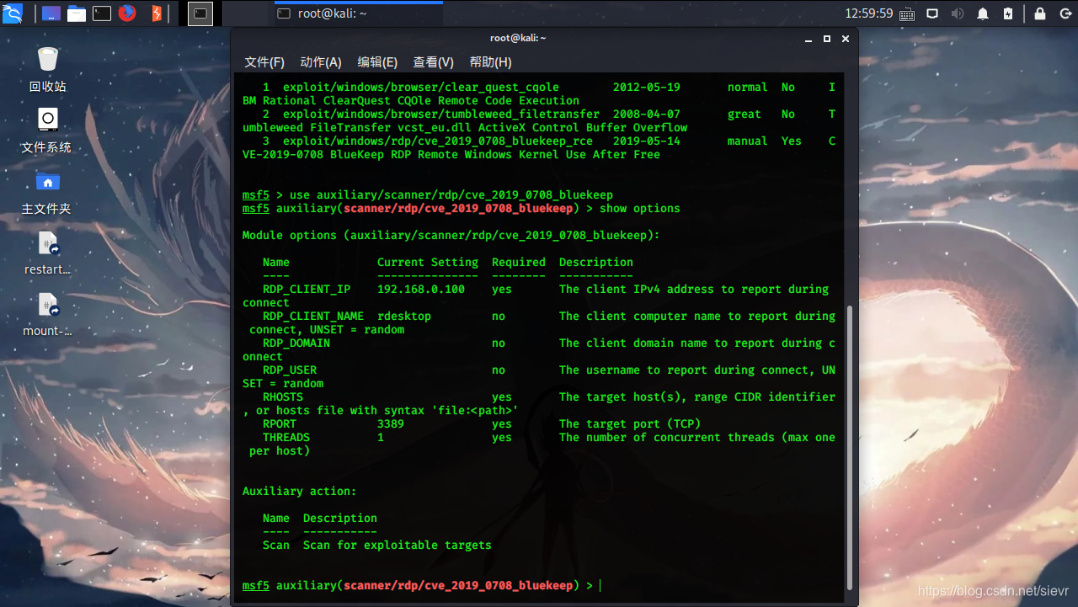Open the 主文件夹 home folder icon
Viewport: 1078px width, 607px height.
click(47, 192)
